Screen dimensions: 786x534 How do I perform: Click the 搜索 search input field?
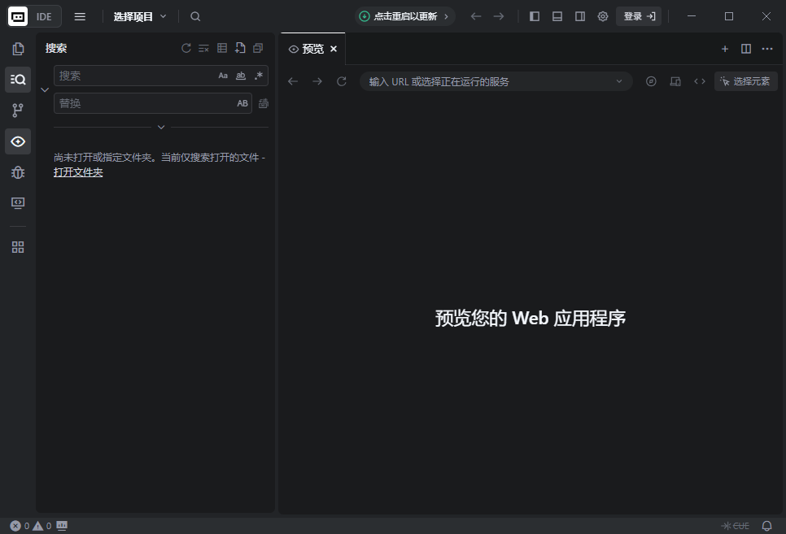coord(161,76)
